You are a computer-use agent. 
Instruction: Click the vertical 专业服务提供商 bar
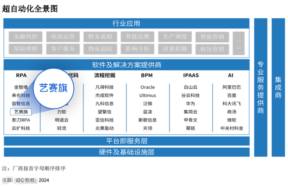tap(261, 87)
